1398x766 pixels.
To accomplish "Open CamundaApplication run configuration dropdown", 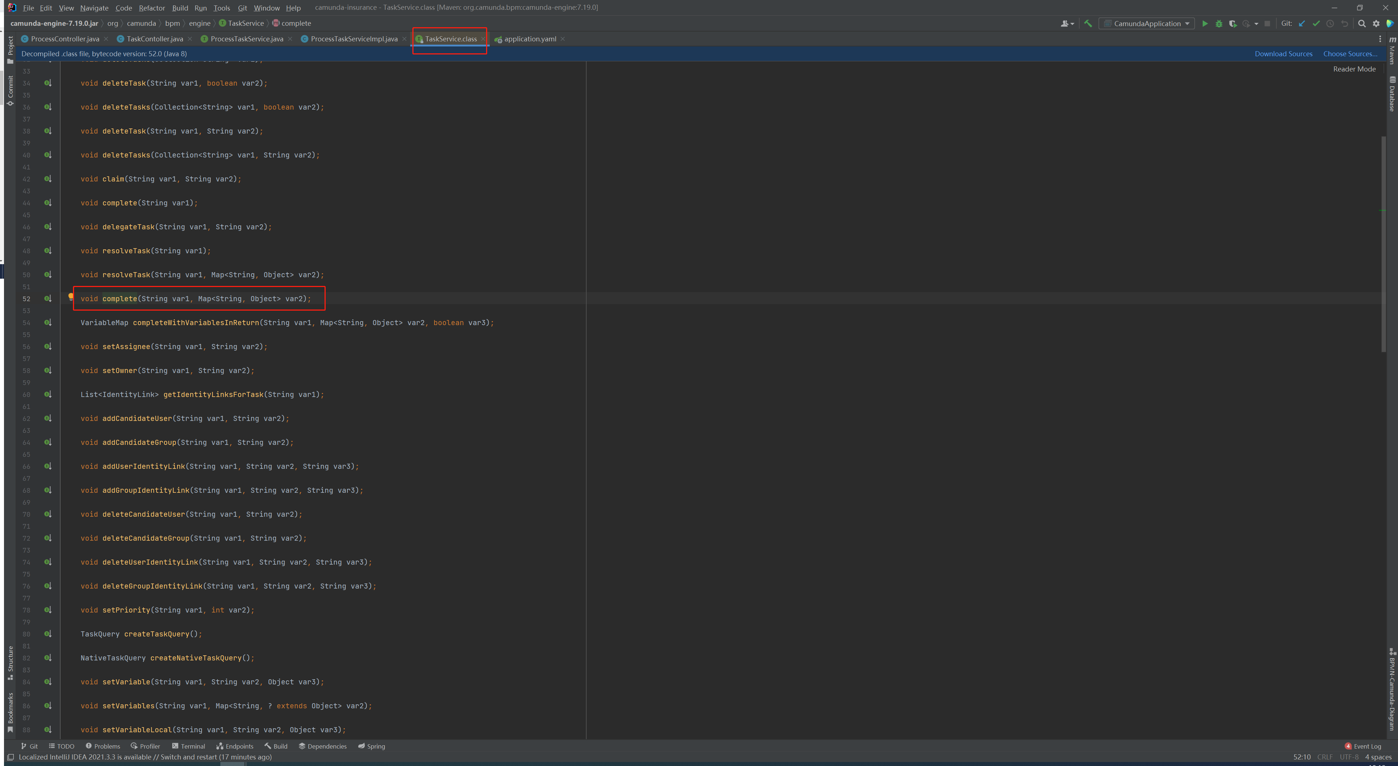I will [1146, 23].
